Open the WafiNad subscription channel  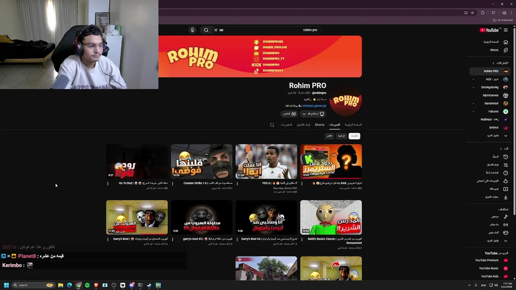pyautogui.click(x=490, y=119)
